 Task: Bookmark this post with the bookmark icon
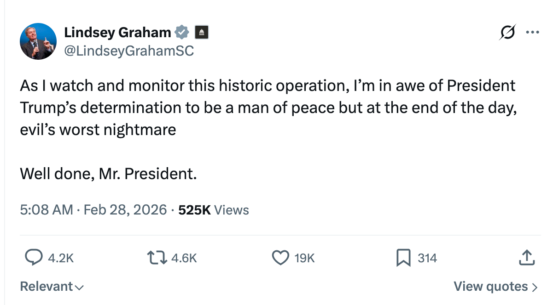(403, 258)
